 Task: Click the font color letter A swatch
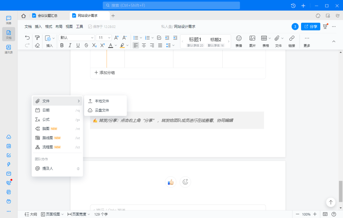(x=111, y=45)
